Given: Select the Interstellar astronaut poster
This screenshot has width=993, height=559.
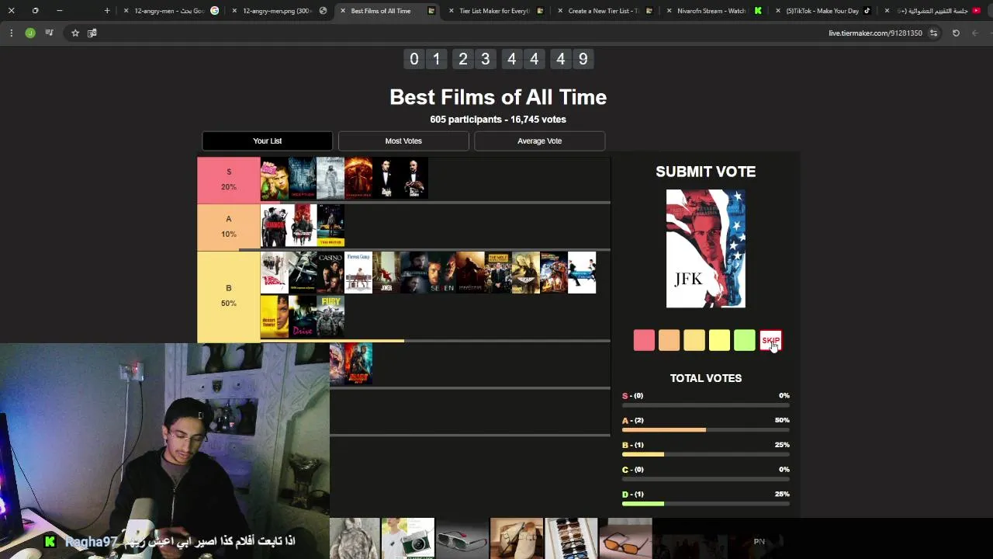Looking at the screenshot, I should pos(330,178).
